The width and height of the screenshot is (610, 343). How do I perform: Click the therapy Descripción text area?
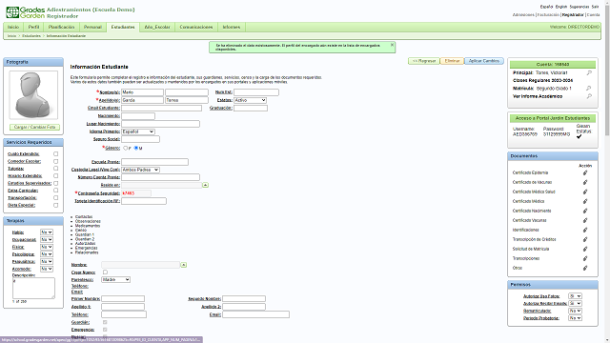(x=34, y=288)
